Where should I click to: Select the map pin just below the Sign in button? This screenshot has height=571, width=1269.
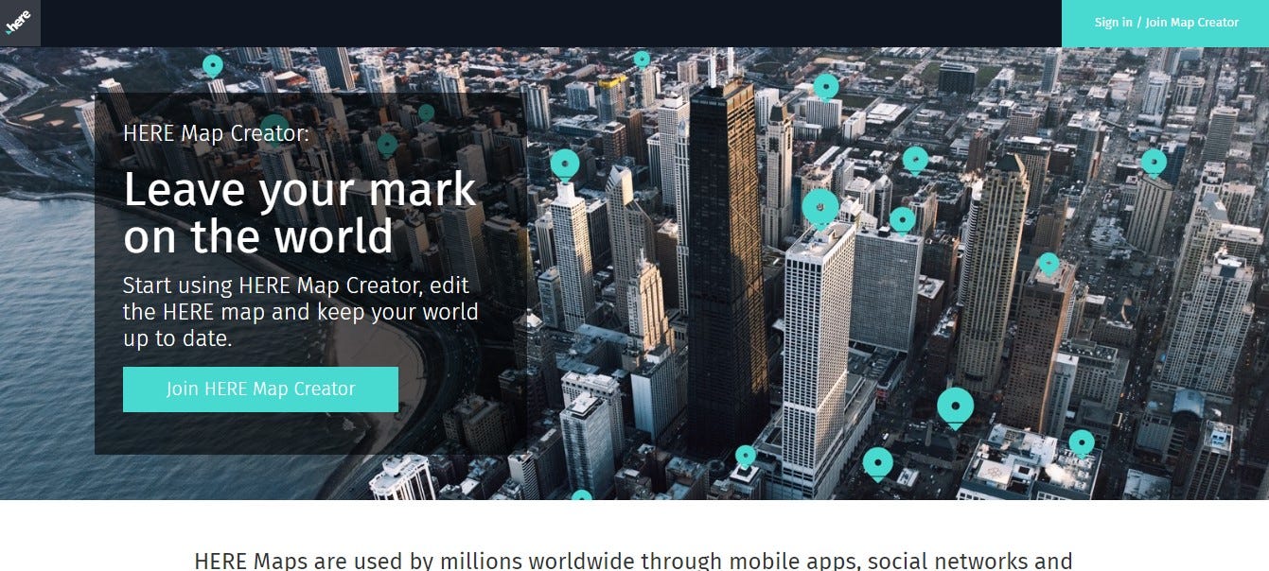tap(1154, 163)
